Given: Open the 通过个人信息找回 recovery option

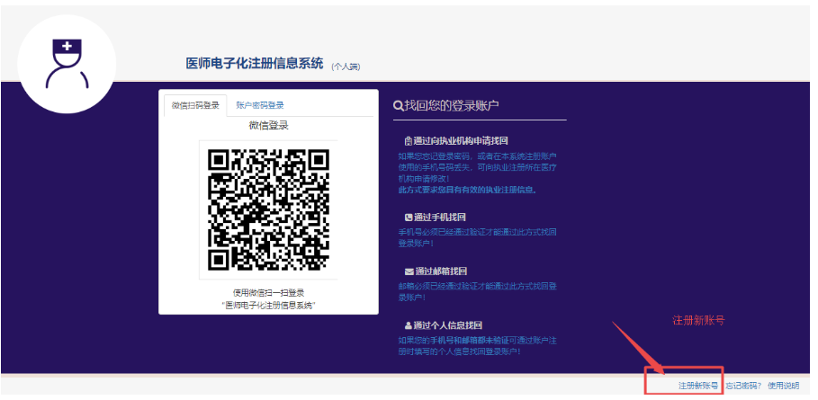Looking at the screenshot, I should (448, 325).
